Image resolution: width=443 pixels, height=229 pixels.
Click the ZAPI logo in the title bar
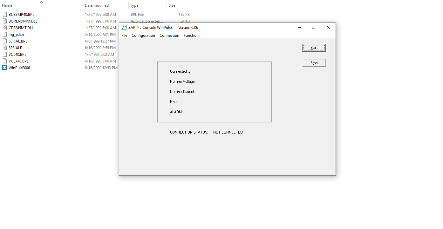(x=124, y=27)
